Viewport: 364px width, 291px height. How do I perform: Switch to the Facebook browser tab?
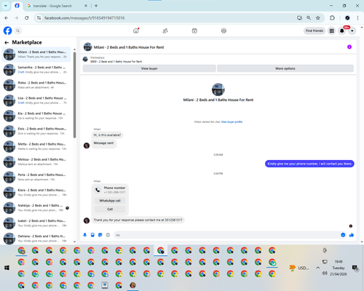[x=17, y=6]
